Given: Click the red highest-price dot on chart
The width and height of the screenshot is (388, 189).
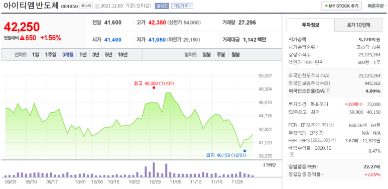Looking at the screenshot, I should pos(154,87).
